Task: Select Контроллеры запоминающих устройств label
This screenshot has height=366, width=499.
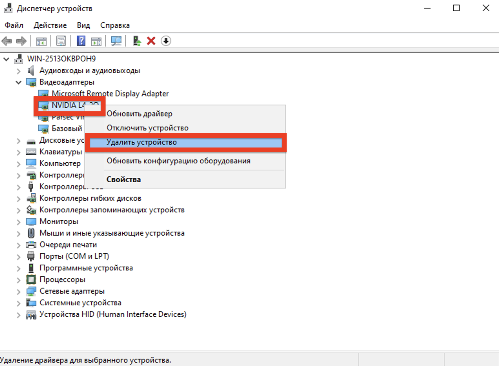Action: click(x=112, y=210)
